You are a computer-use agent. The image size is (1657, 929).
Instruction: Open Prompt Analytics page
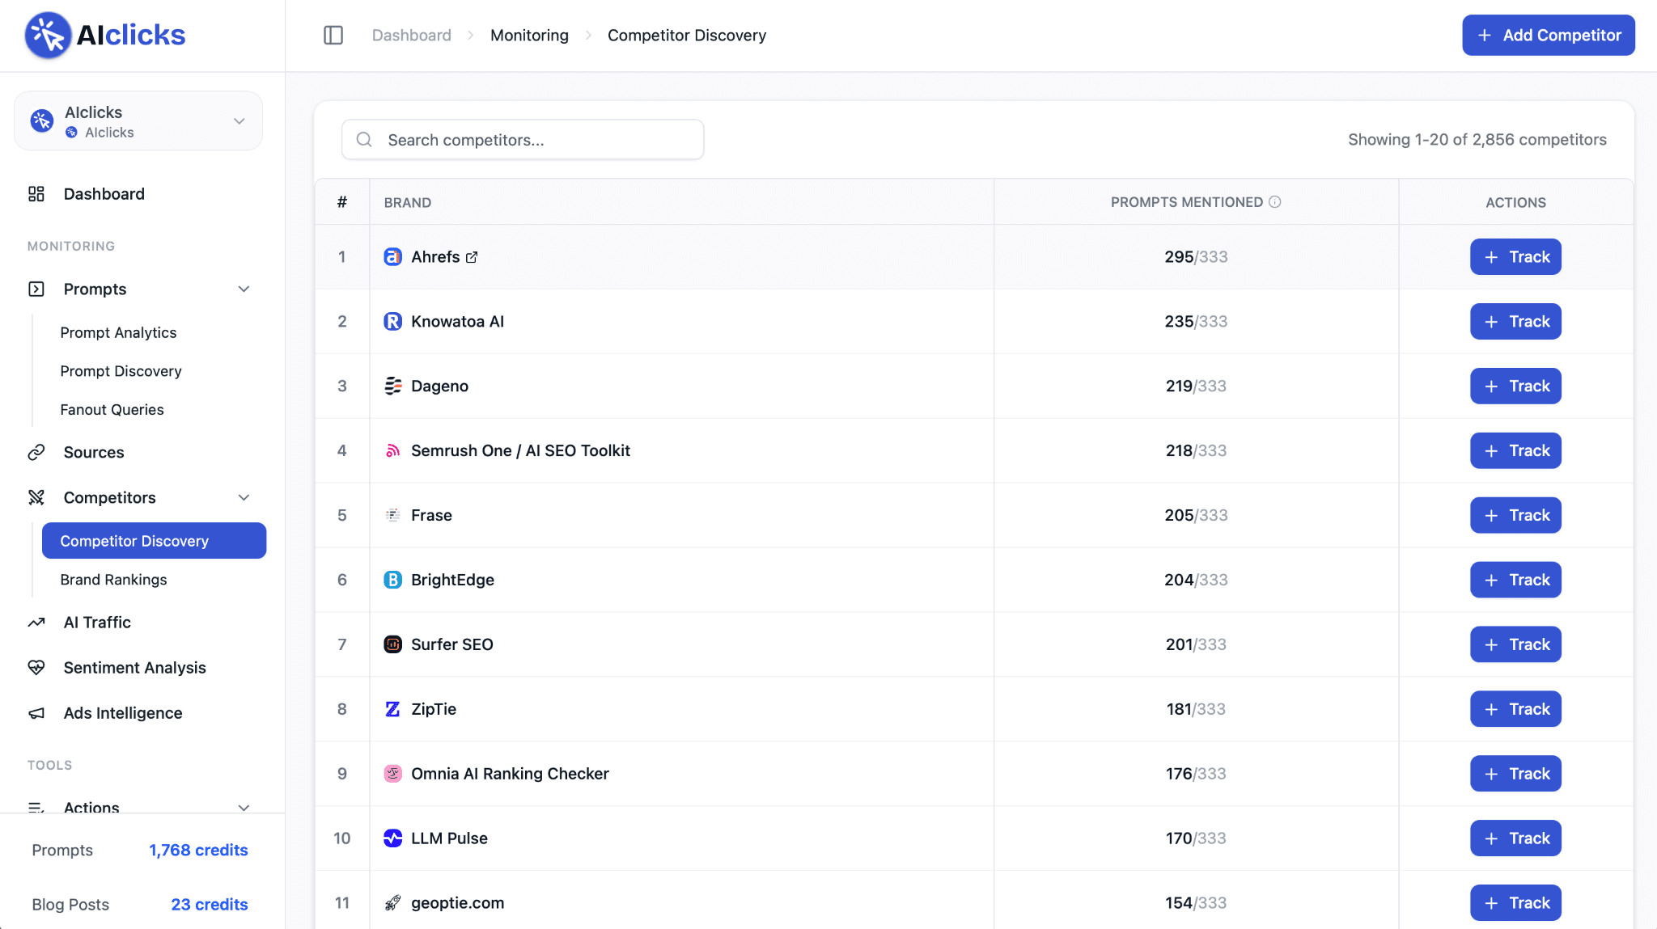pos(118,332)
